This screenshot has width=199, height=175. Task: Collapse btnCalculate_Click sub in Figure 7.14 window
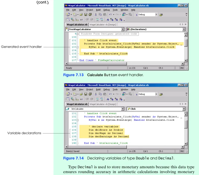click(78, 120)
